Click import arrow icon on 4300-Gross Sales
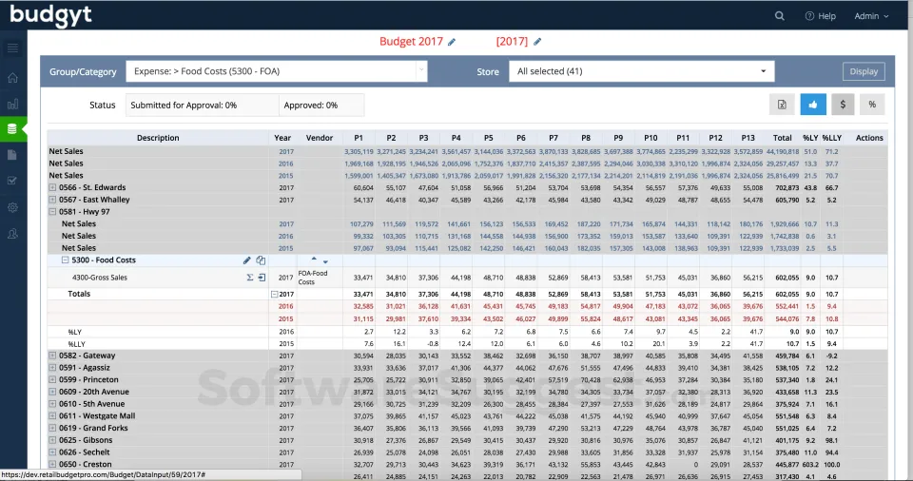 pyautogui.click(x=262, y=278)
